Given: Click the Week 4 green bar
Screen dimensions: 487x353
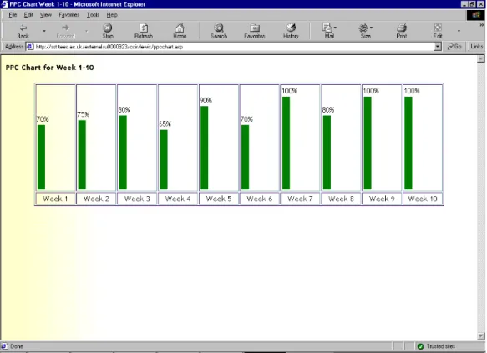Looking at the screenshot, I should (x=164, y=159).
